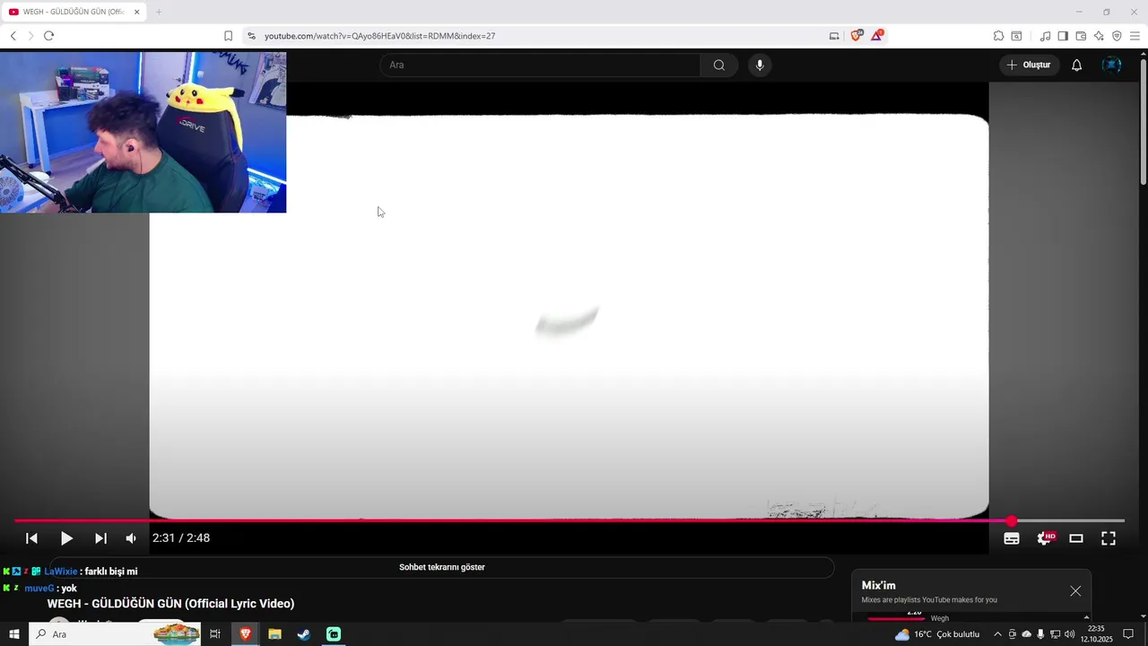Go forward in the browser
This screenshot has width=1148, height=646.
pyautogui.click(x=30, y=36)
